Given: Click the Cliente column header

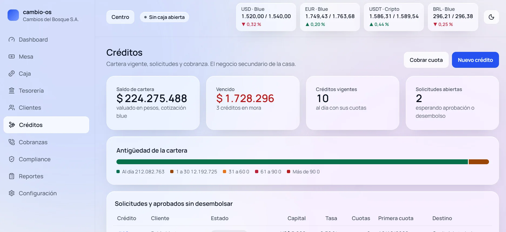Looking at the screenshot, I should [x=160, y=218].
